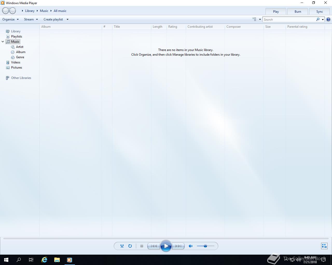This screenshot has width=332, height=265.
Task: Click the Back navigation button
Action: (5, 11)
